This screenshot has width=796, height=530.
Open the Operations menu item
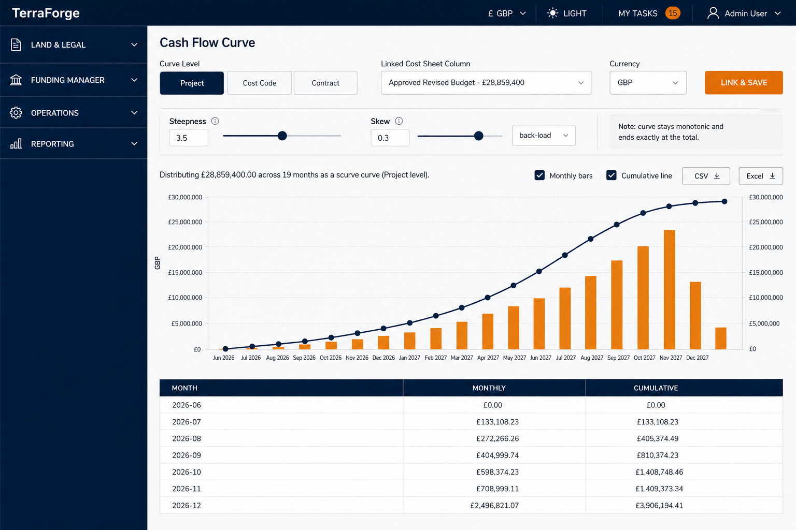[x=74, y=113]
